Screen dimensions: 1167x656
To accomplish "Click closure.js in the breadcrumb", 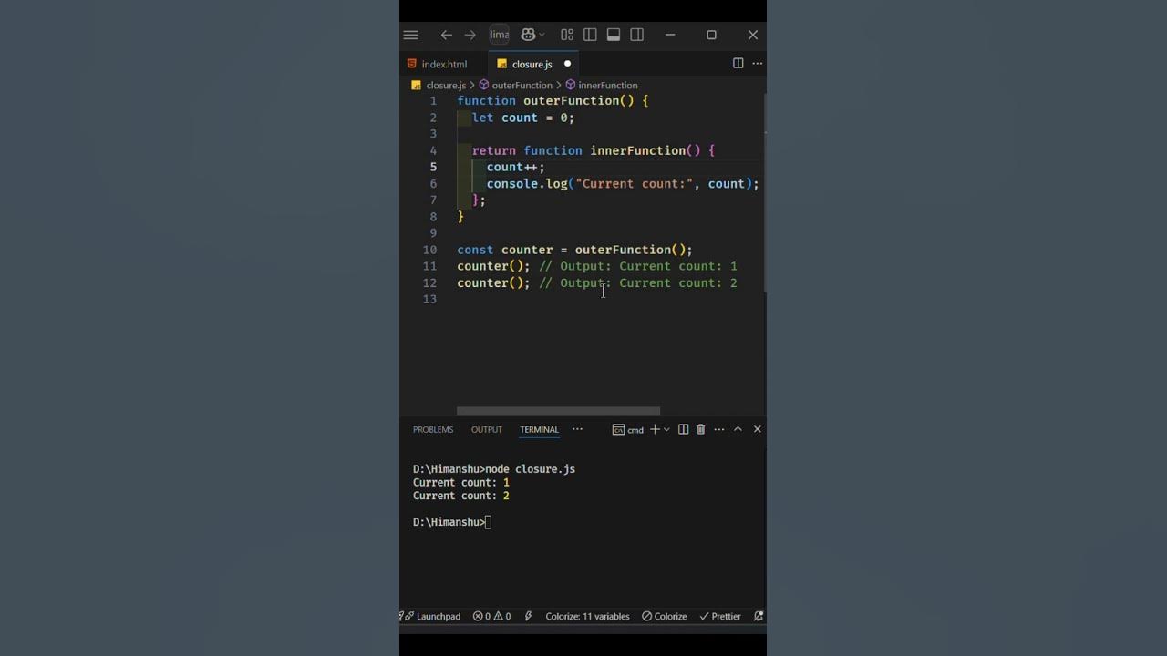I will [446, 85].
